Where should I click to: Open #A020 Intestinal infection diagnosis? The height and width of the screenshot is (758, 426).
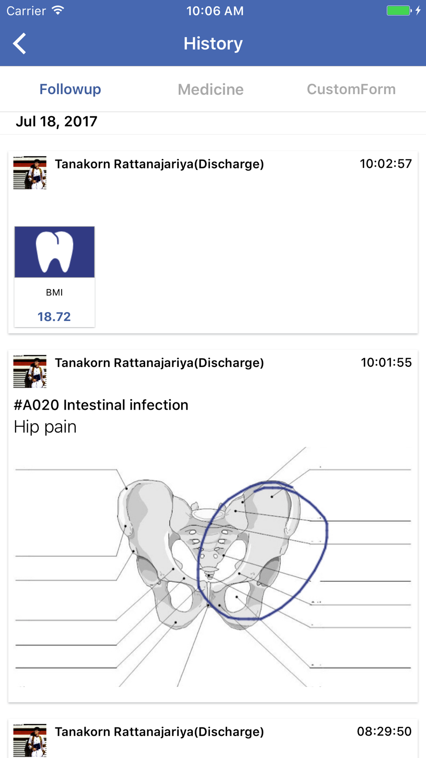click(101, 405)
